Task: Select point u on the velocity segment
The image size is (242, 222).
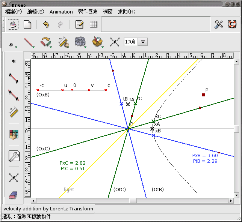Action: click(62, 90)
